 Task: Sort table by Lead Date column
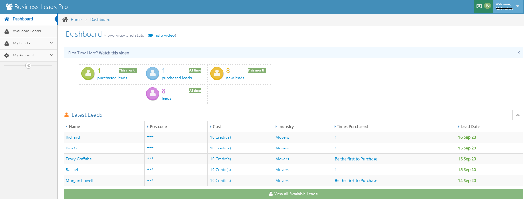point(470,127)
